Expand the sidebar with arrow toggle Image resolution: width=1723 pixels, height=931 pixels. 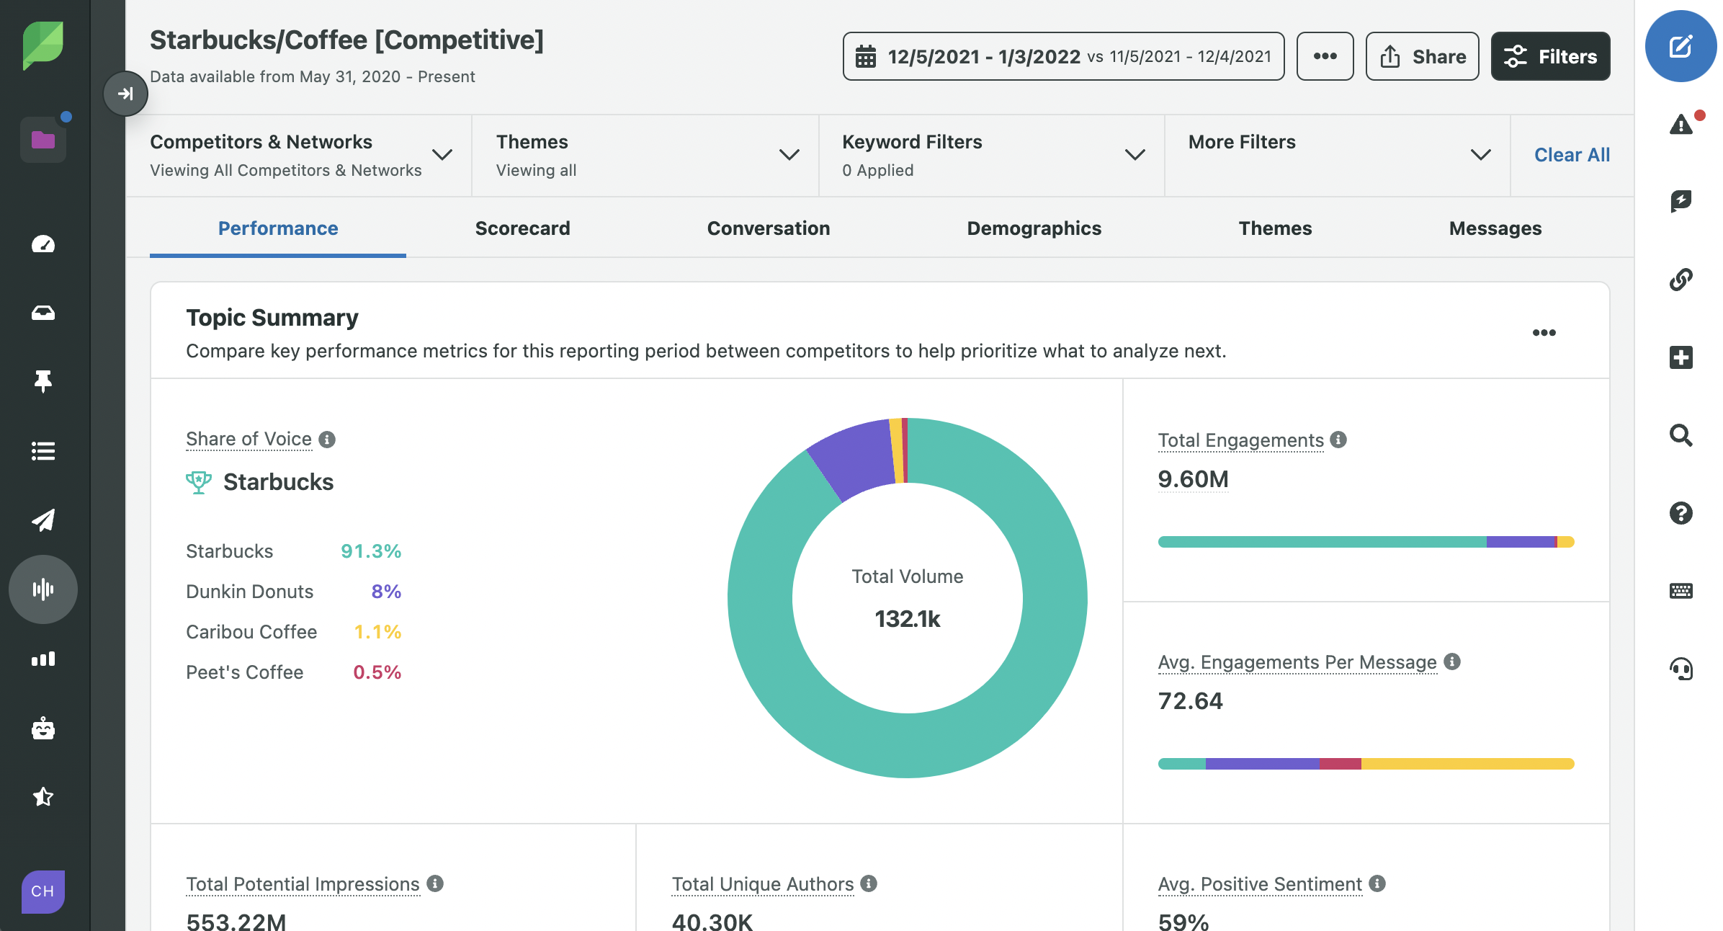pos(125,94)
